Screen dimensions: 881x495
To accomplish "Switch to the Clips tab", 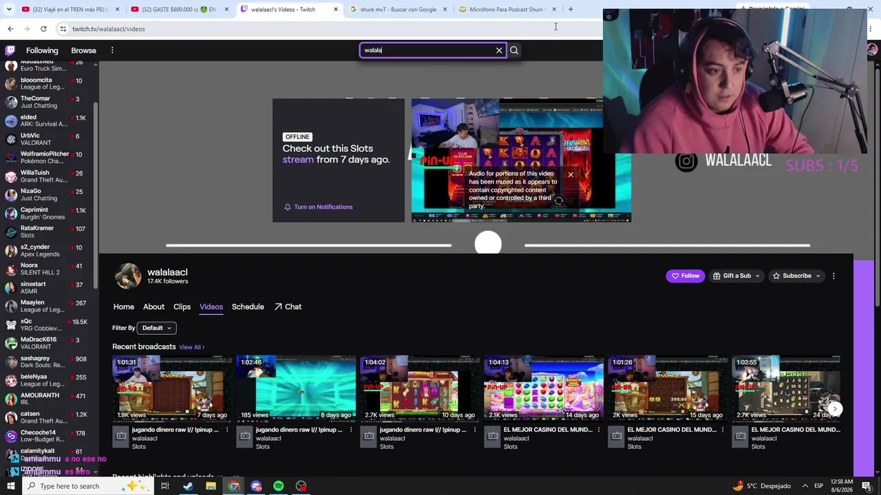I will [182, 307].
